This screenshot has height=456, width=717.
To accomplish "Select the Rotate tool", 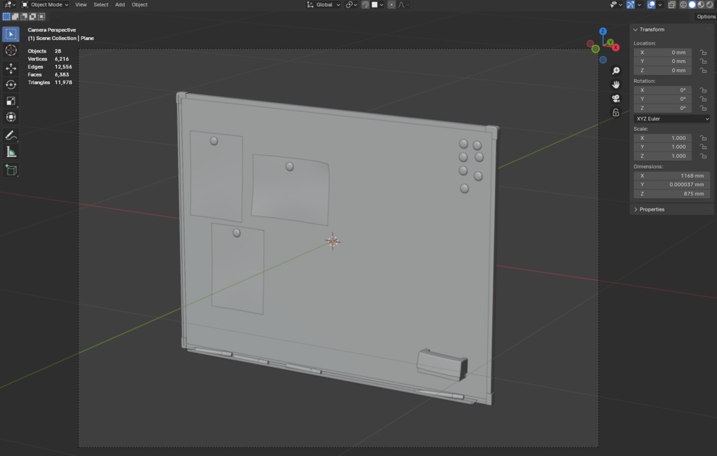I will [x=11, y=85].
